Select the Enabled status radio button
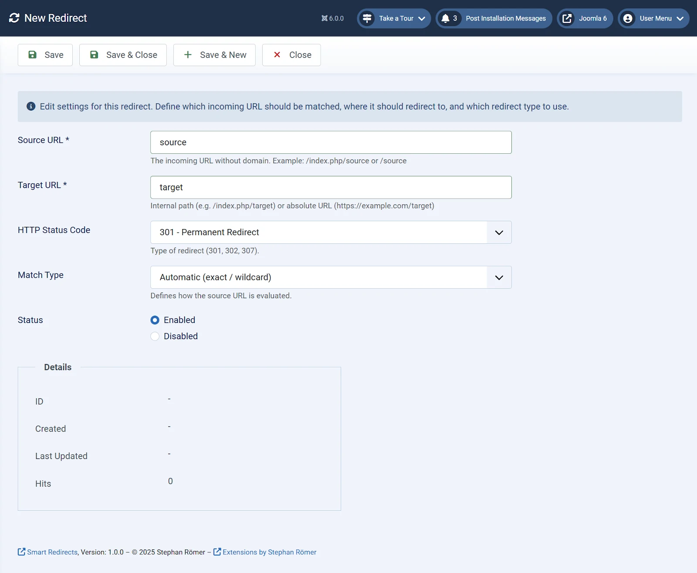Screen dimensions: 697x573 (155, 320)
